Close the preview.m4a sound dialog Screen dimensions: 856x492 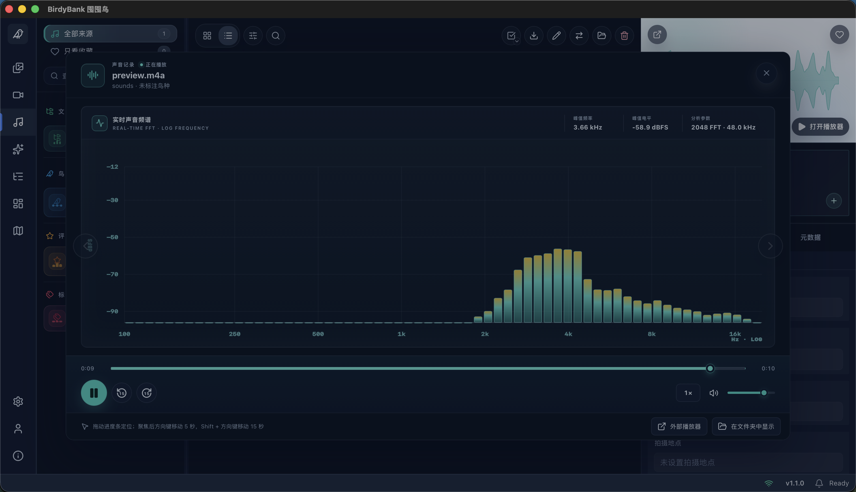click(766, 73)
